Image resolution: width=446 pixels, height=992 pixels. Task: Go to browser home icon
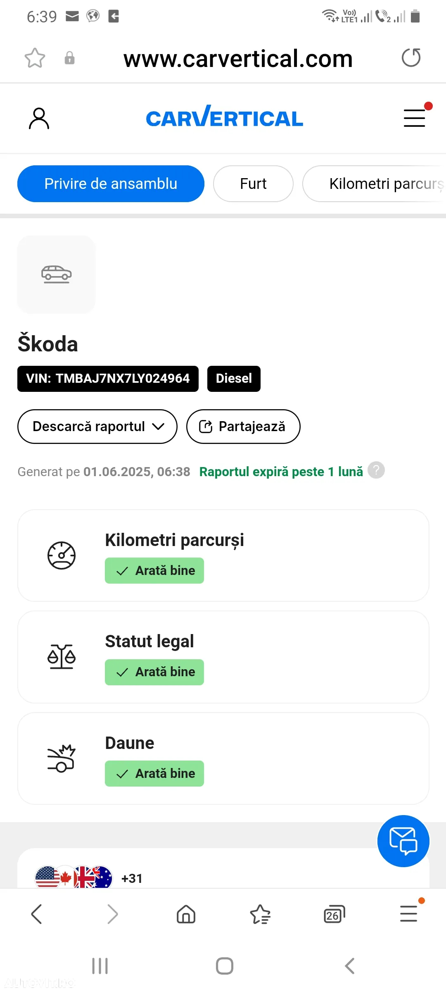pos(186,914)
